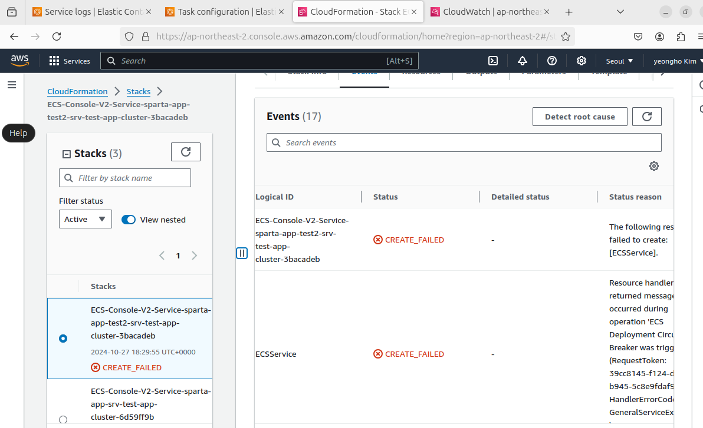
Task: Open Filter status Active dropdown
Action: pos(85,220)
